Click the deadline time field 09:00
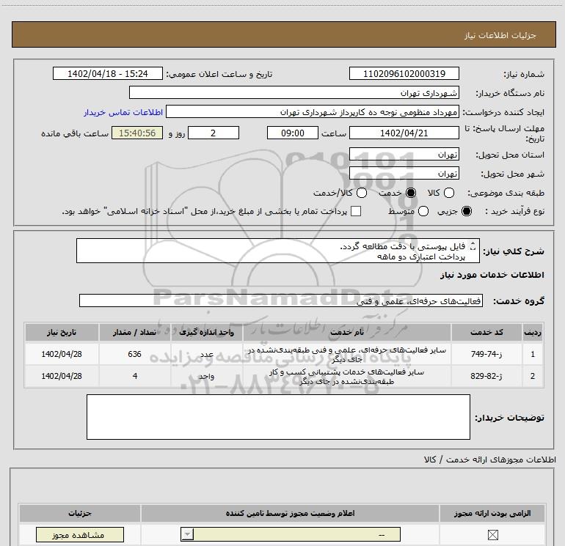Image resolution: width=565 pixels, height=546 pixels. click(293, 133)
